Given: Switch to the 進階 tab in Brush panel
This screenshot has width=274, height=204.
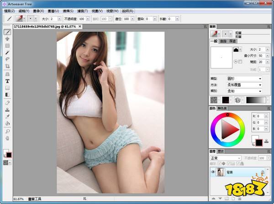Looking at the screenshot, I should coord(223,41).
